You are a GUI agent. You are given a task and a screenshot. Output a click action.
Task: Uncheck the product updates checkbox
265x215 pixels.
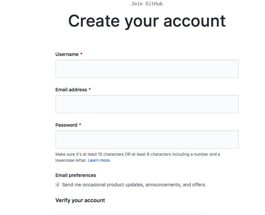click(x=58, y=185)
